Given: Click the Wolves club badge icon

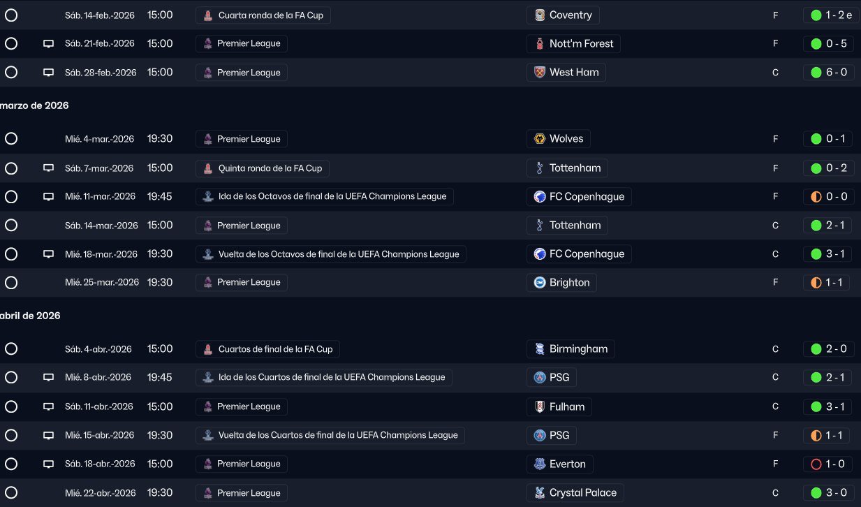Looking at the screenshot, I should pos(538,139).
